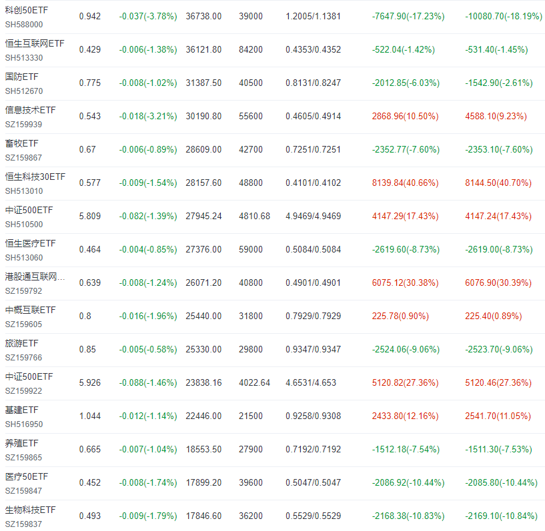545x531 pixels.
Task: Open the 畜牧ETF fund name
Action: pyautogui.click(x=21, y=144)
